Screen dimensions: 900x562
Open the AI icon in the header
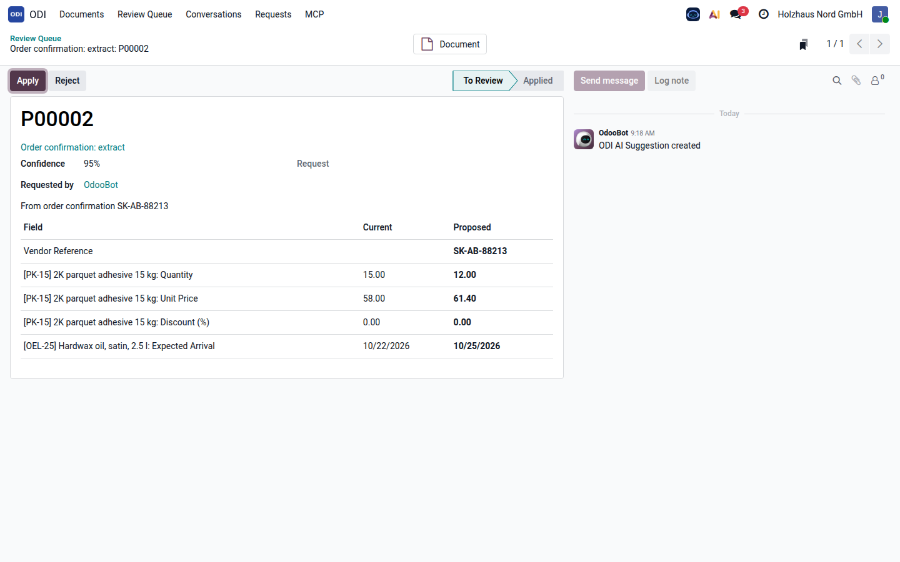coord(714,14)
